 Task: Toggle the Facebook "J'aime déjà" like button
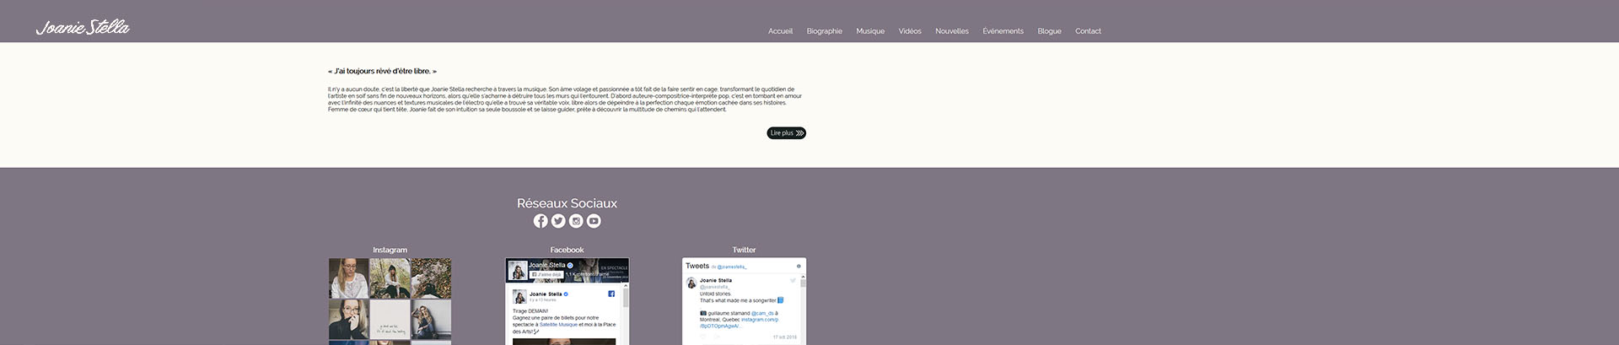click(x=546, y=275)
